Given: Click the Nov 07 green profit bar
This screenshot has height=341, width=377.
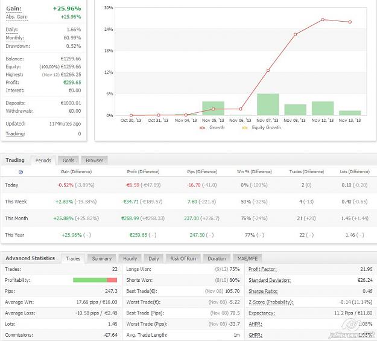Looking at the screenshot, I should tap(268, 104).
